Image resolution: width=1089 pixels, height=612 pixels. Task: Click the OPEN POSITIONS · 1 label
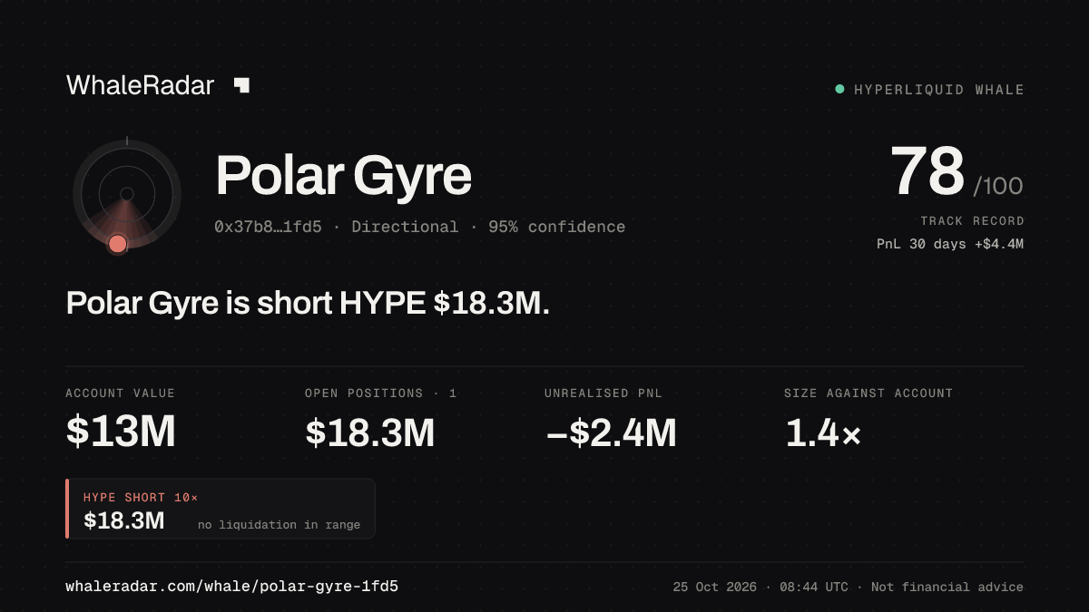381,393
